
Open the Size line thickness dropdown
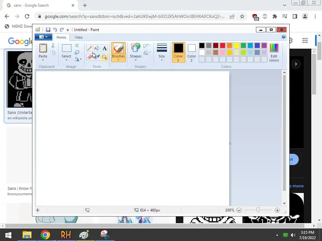click(x=162, y=52)
